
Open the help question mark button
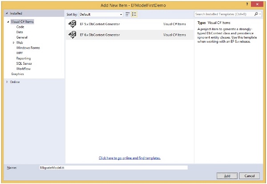click(x=247, y=4)
